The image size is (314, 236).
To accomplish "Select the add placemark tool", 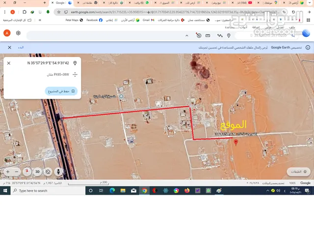I will point(229,35).
